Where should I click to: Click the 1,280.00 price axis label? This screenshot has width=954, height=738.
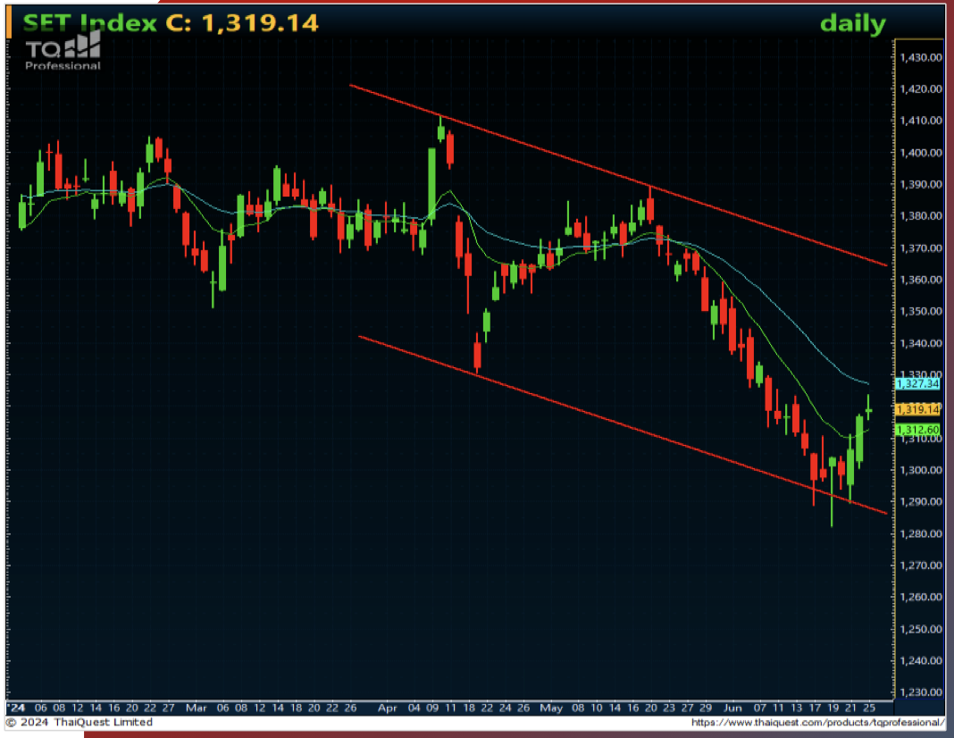[921, 534]
